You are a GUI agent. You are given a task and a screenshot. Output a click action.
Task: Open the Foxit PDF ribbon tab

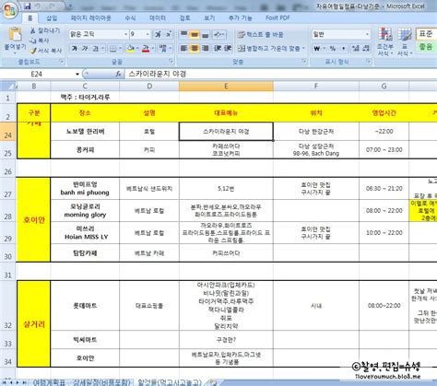point(278,18)
